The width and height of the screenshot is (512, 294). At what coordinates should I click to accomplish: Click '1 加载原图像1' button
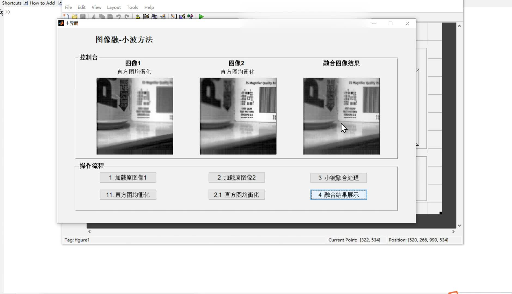128,178
